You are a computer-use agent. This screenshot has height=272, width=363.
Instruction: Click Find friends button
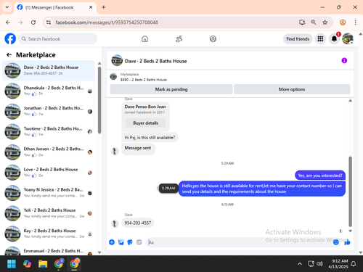coord(298,38)
